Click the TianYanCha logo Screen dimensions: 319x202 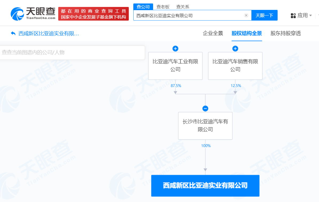[x=33, y=14]
